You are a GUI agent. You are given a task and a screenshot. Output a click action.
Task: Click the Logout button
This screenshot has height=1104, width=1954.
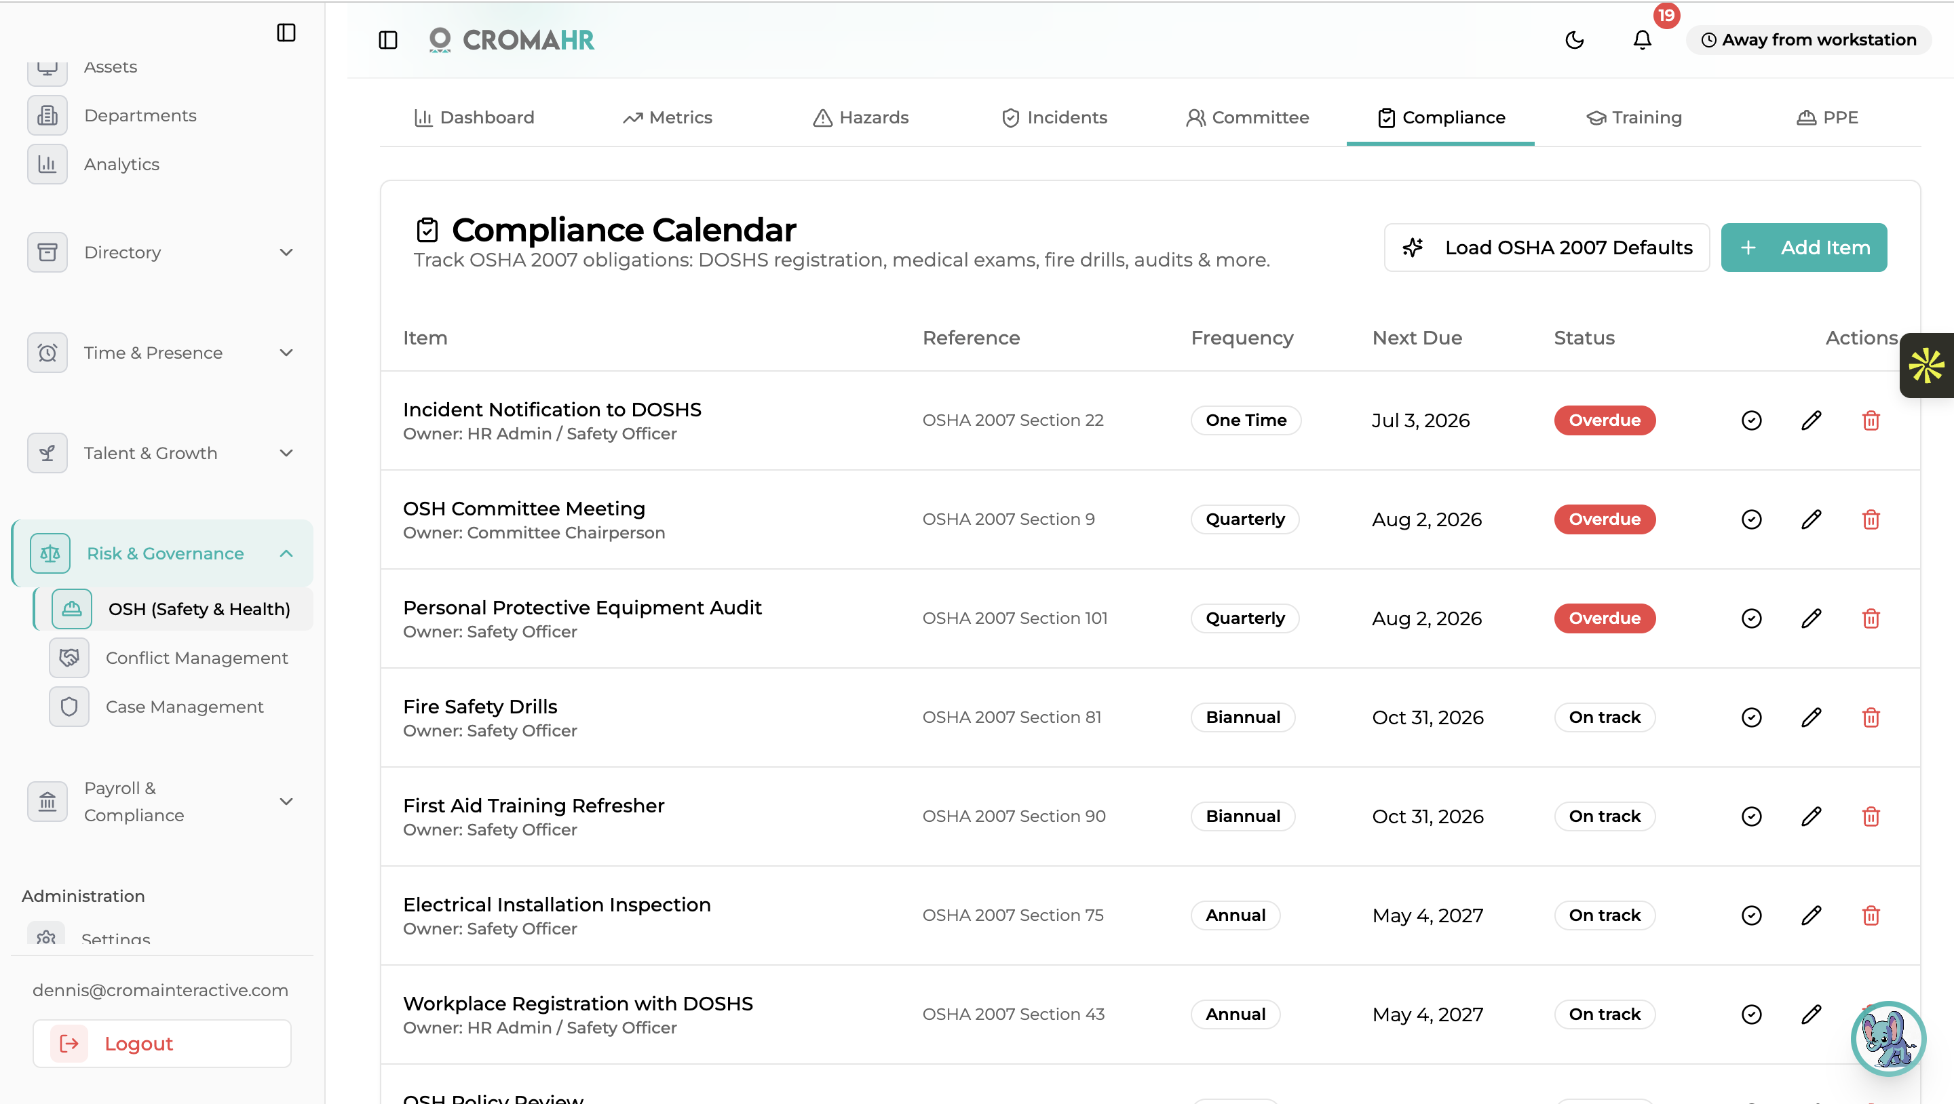(x=161, y=1044)
